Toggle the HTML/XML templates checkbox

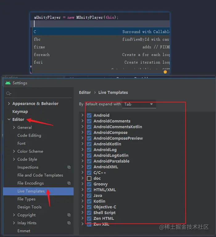pyautogui.click(x=89, y=190)
